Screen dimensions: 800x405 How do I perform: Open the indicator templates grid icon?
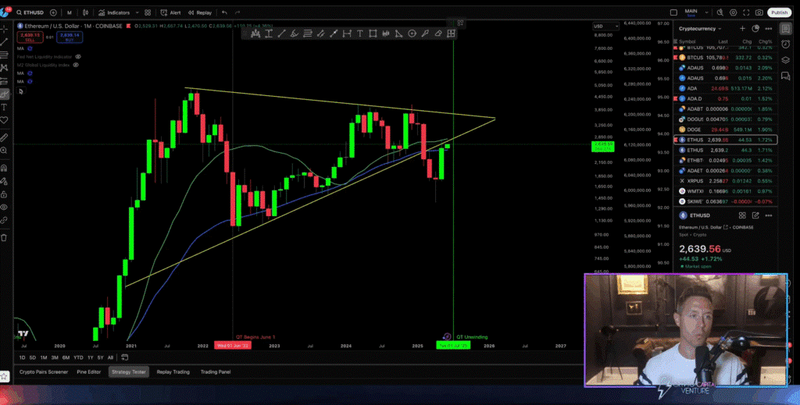(148, 12)
